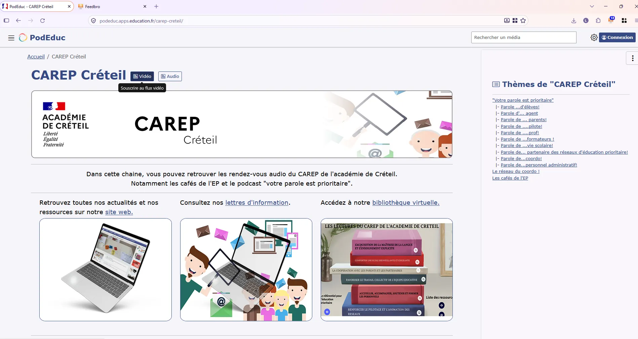Viewport: 638px width, 339px height.
Task: Bookmark this page with star icon
Action: [523, 21]
